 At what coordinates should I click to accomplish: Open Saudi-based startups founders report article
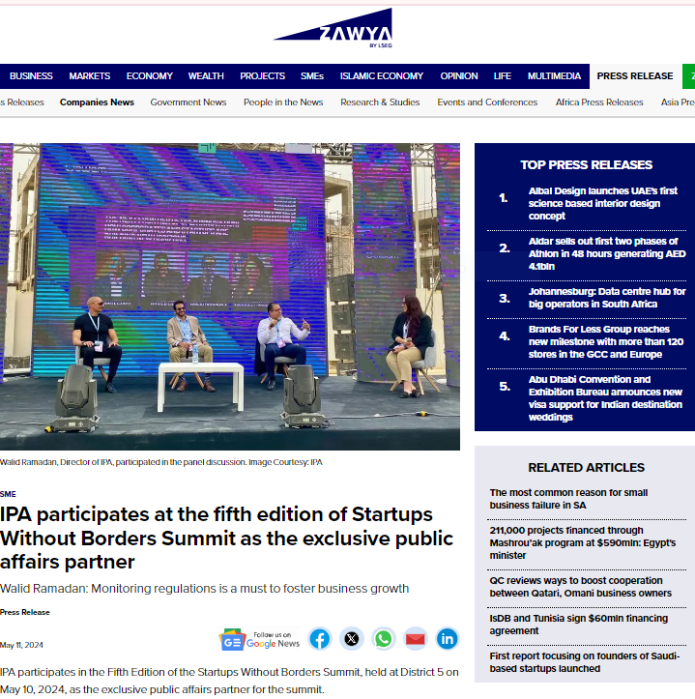tap(585, 662)
